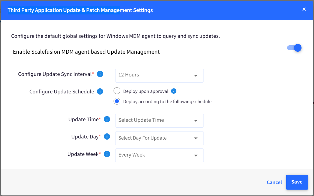Click the 'Configure the default global settings' description
Screen dimensions: 314x196
(x=115, y=36)
